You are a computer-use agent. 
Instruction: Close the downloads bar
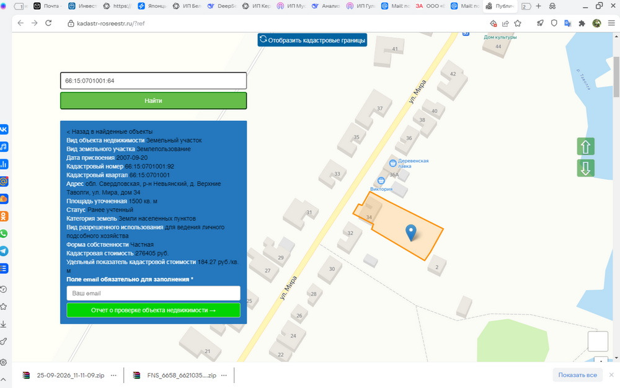coord(611,375)
